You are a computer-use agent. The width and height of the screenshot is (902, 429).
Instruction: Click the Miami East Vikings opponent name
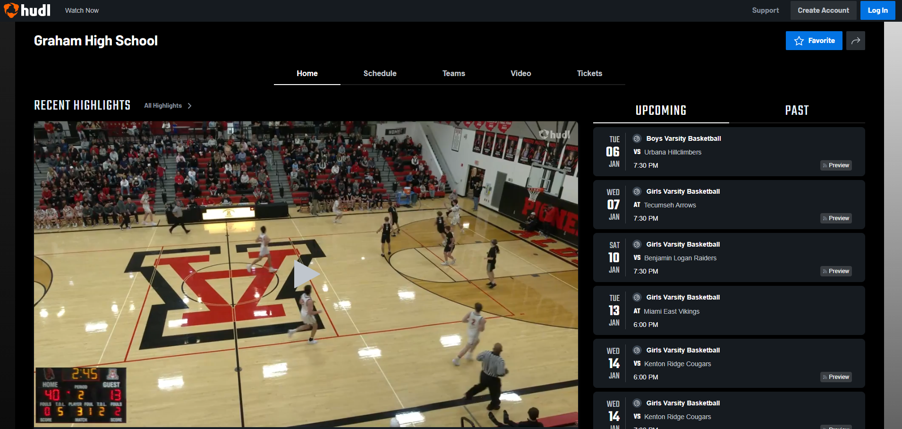(x=672, y=311)
